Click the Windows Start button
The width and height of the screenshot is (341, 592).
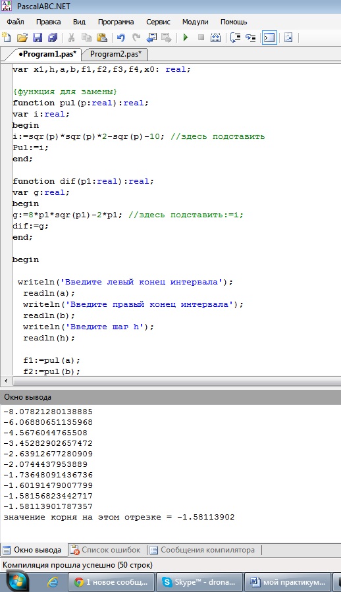[x=16, y=582]
